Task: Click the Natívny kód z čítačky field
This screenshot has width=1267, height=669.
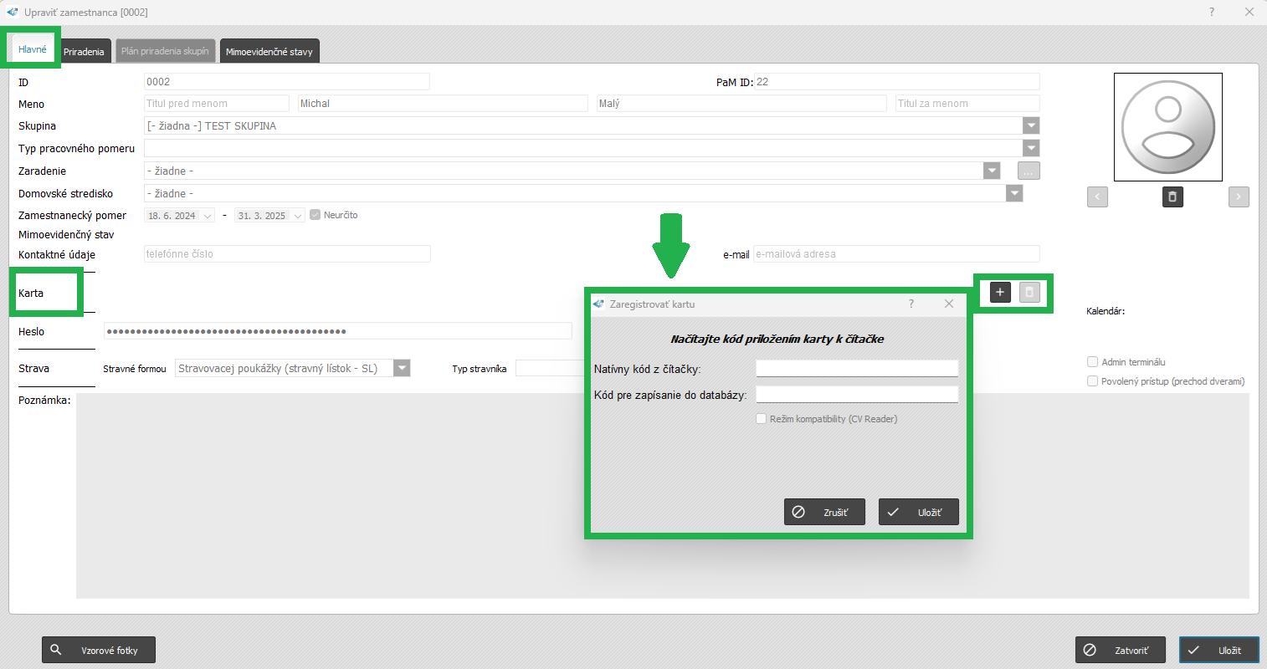Action: click(x=856, y=369)
